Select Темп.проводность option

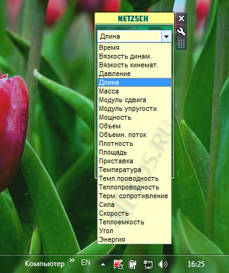(x=134, y=178)
